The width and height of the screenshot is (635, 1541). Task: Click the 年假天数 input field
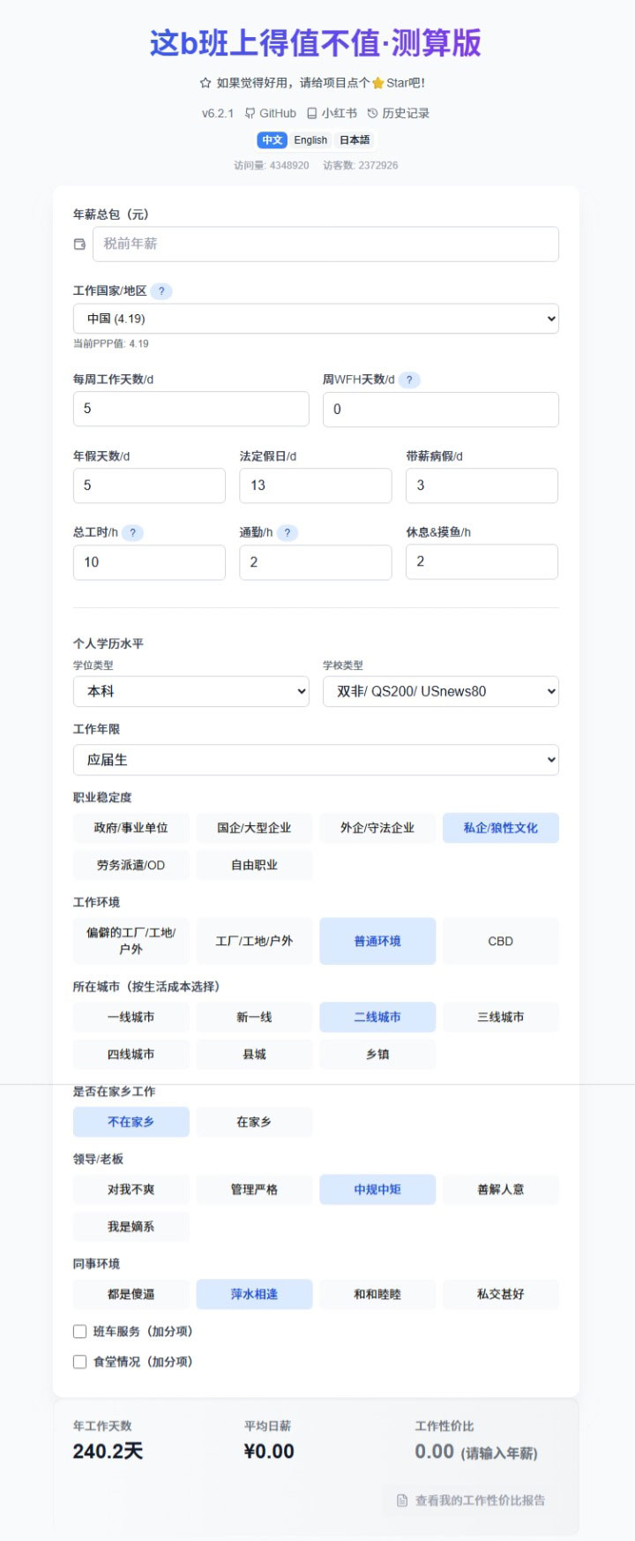(149, 485)
